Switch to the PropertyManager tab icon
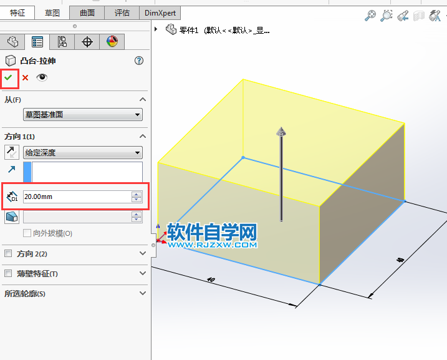 (37, 42)
